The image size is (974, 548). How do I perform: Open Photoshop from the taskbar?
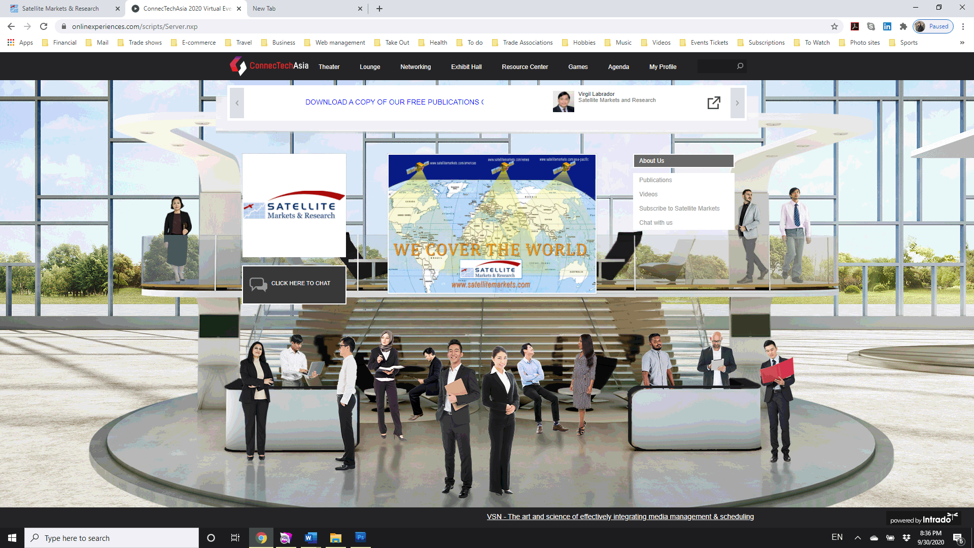[x=360, y=537]
